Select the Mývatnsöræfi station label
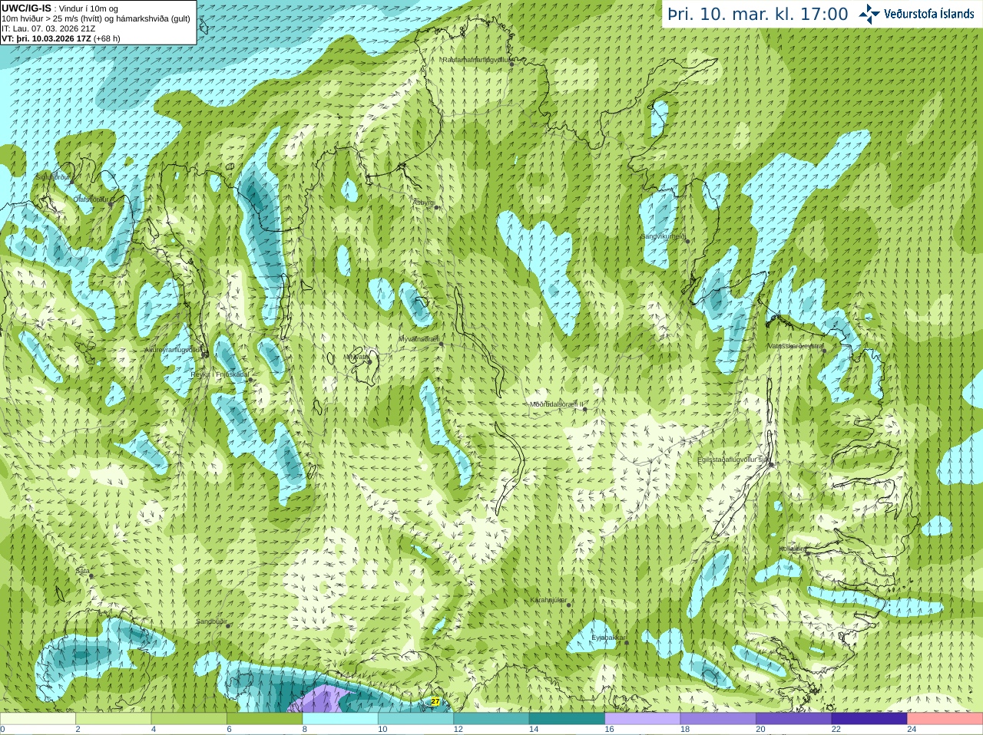The width and height of the screenshot is (983, 735). pyautogui.click(x=419, y=338)
